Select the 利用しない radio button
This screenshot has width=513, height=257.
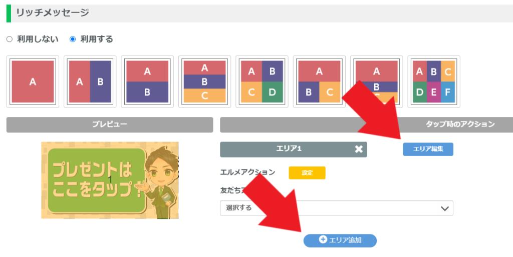(x=10, y=39)
